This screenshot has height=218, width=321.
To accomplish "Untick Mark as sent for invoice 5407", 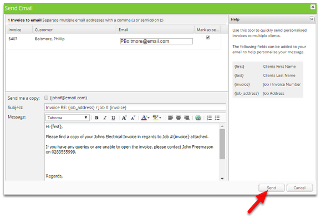I will click(208, 37).
